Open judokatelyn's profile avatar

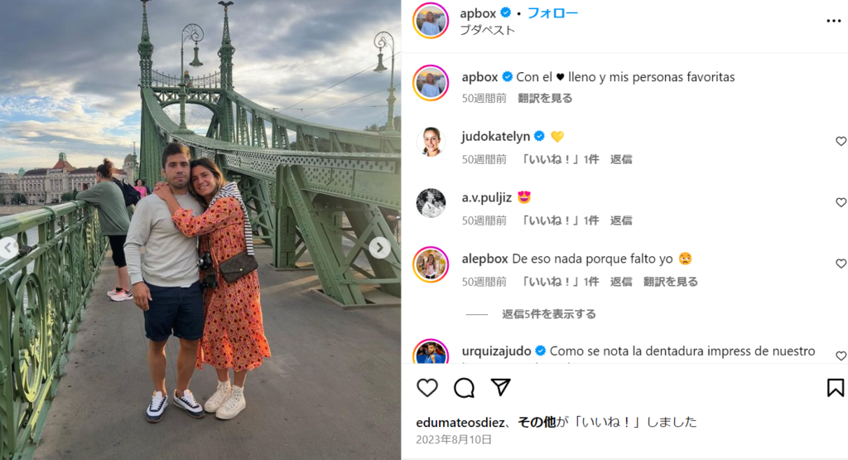click(x=431, y=142)
